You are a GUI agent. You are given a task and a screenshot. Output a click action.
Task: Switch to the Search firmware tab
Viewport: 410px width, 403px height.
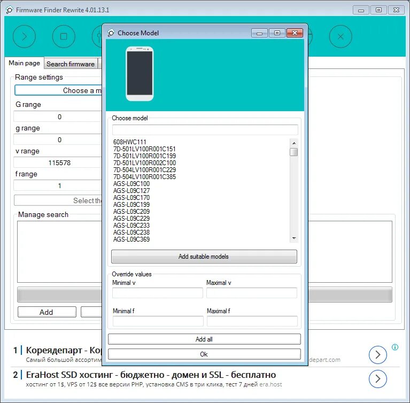click(71, 64)
